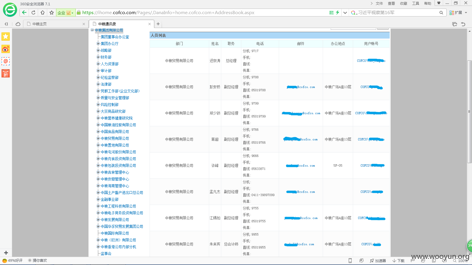Click the restore closed tab undo icon

click(463, 24)
